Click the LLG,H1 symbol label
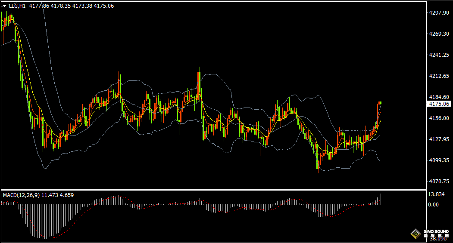This screenshot has width=453, height=243. pyautogui.click(x=17, y=6)
